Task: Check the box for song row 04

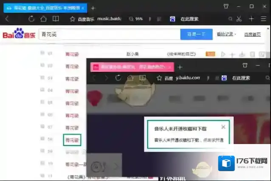Action: coord(42,90)
